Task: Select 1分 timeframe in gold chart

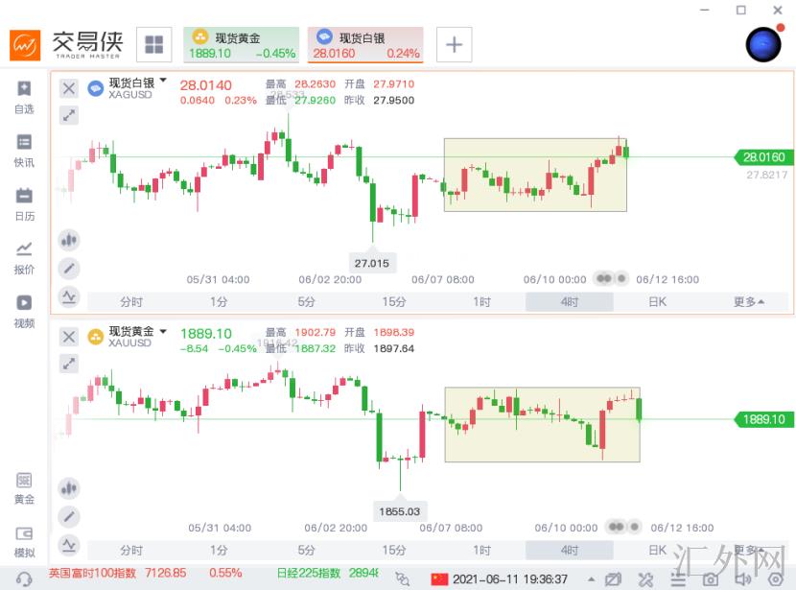Action: (219, 551)
